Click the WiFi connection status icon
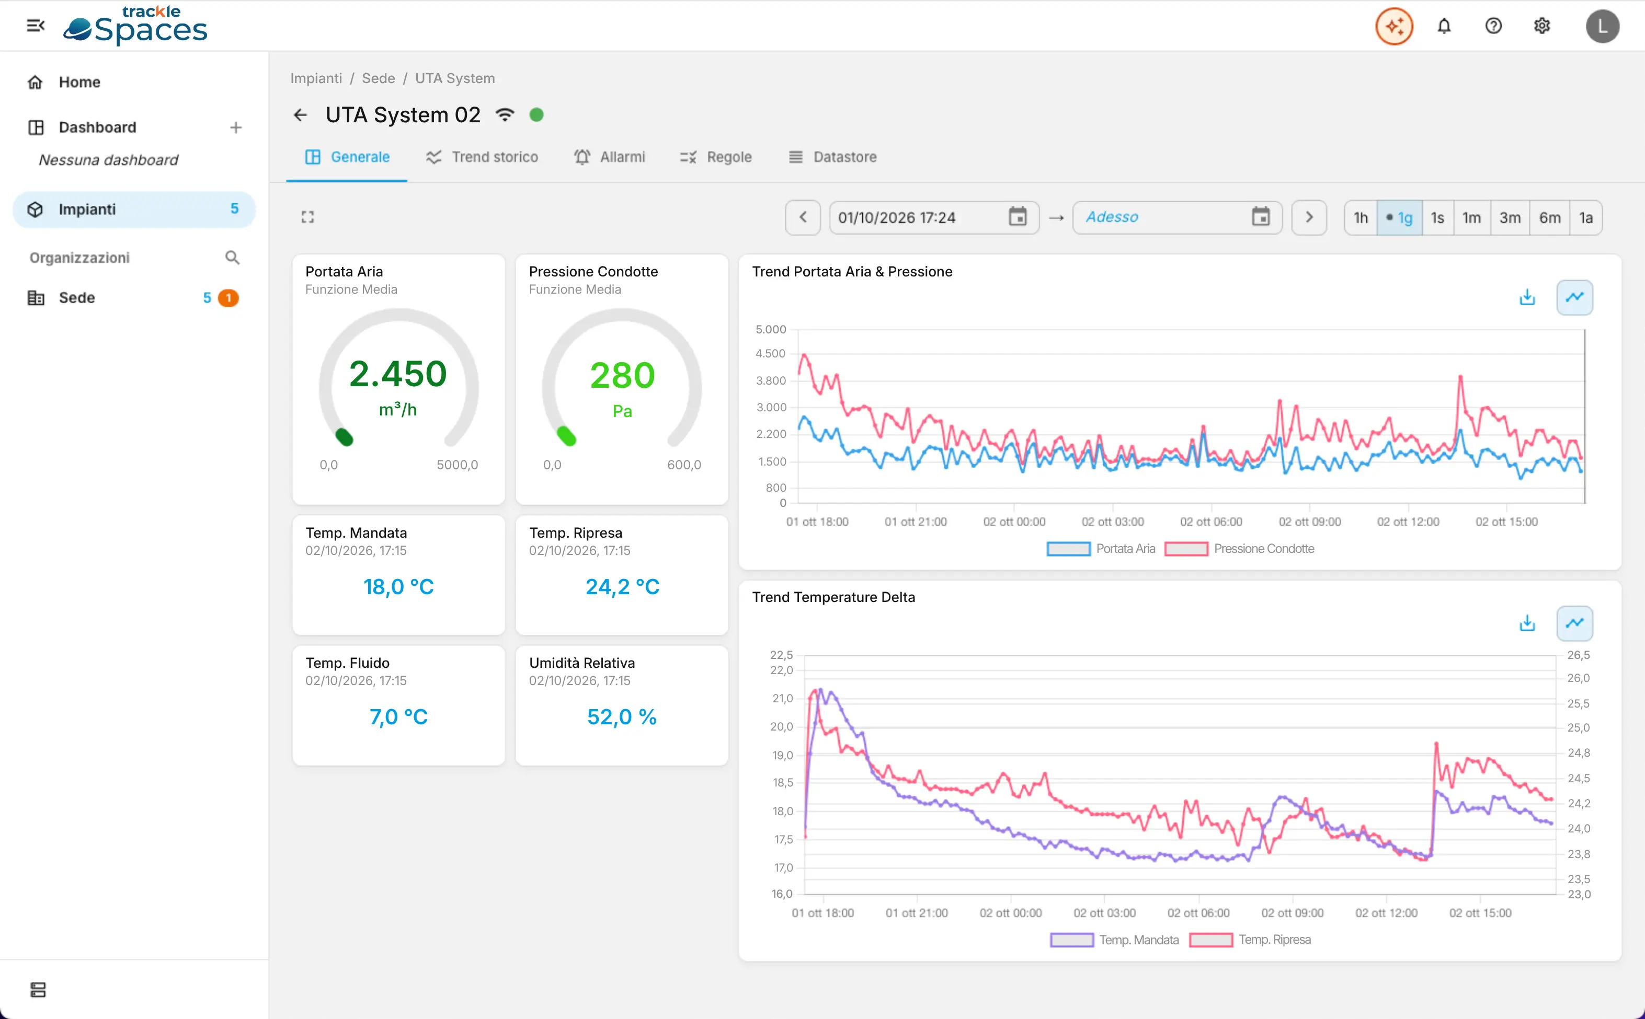1645x1019 pixels. [504, 114]
